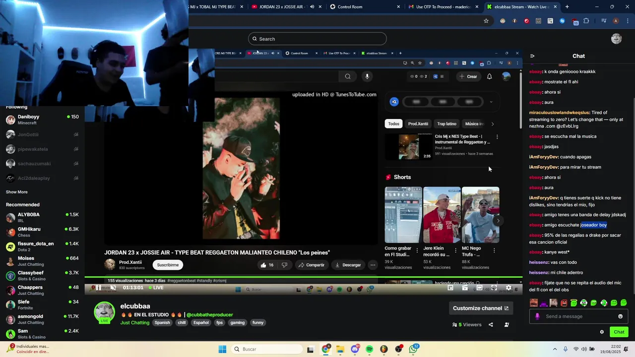The image size is (635, 357).
Task: Show more YouTube filter chips arrow
Action: [x=492, y=124]
